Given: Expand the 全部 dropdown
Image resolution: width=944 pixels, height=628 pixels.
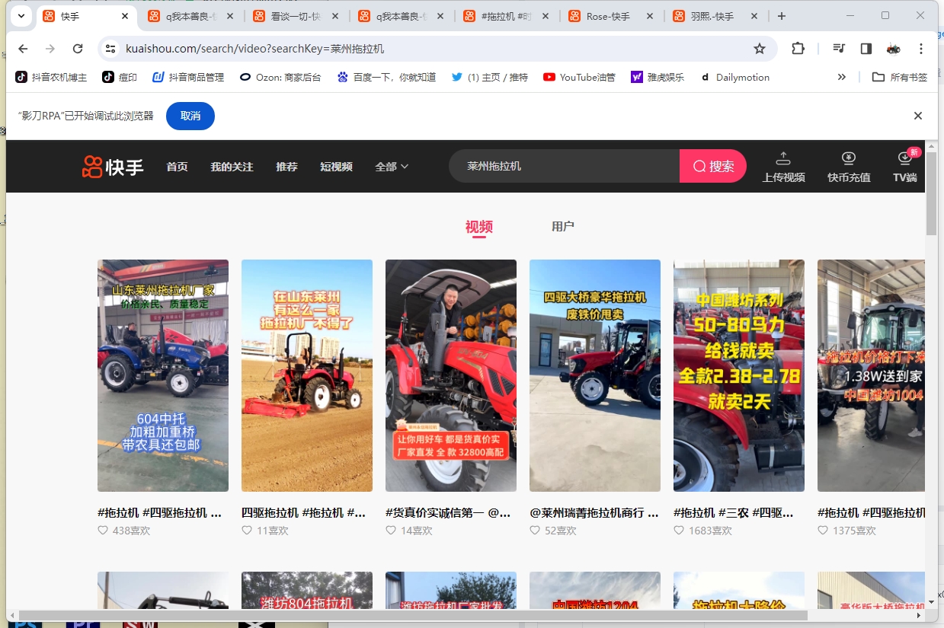Looking at the screenshot, I should click(x=392, y=167).
